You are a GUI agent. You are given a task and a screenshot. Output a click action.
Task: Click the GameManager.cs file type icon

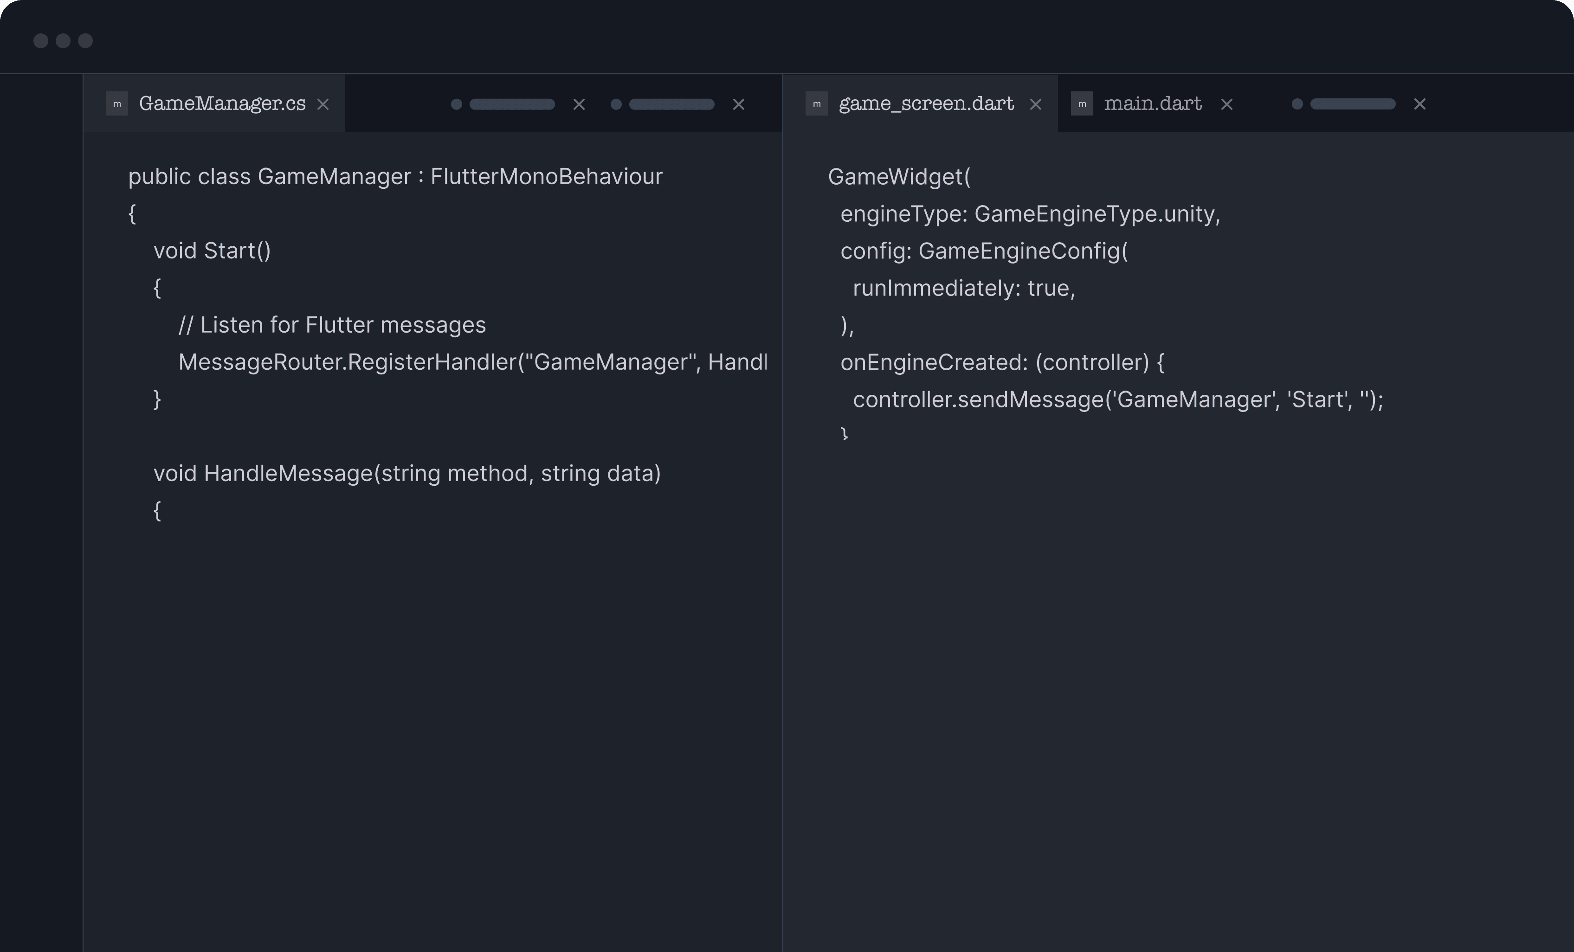[117, 104]
